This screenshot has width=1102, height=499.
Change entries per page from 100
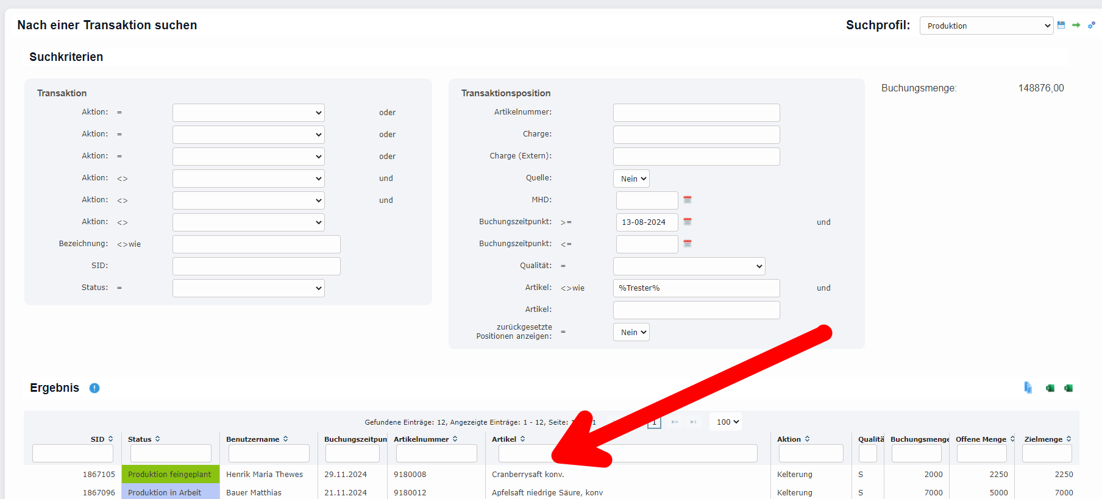[725, 422]
